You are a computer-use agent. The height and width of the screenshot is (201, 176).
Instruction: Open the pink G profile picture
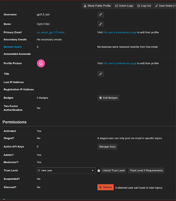tap(41, 64)
